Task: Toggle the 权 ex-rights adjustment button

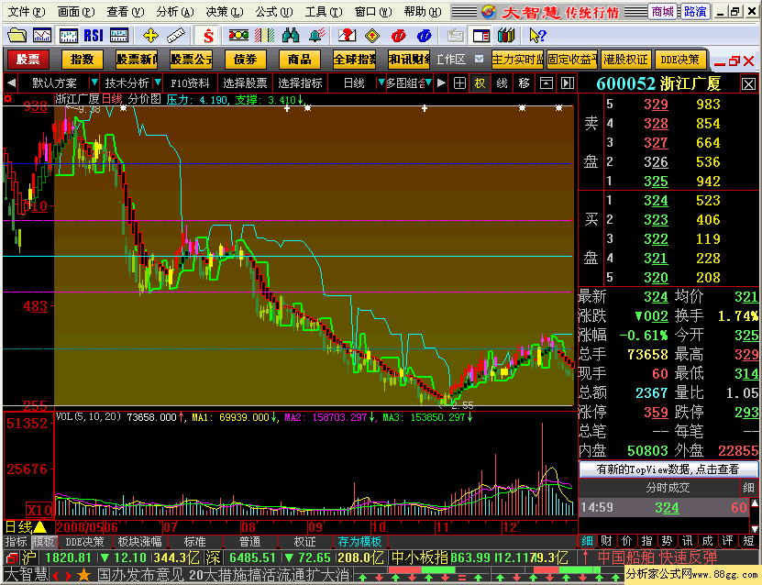Action: [x=480, y=83]
